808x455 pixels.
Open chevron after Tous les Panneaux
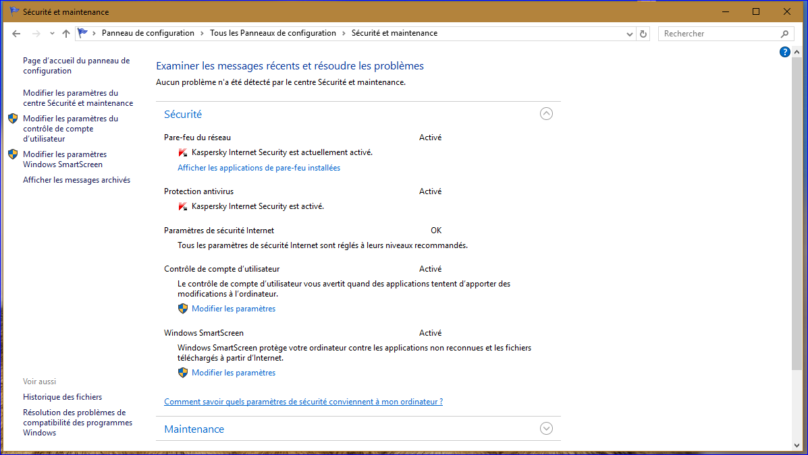[344, 34]
